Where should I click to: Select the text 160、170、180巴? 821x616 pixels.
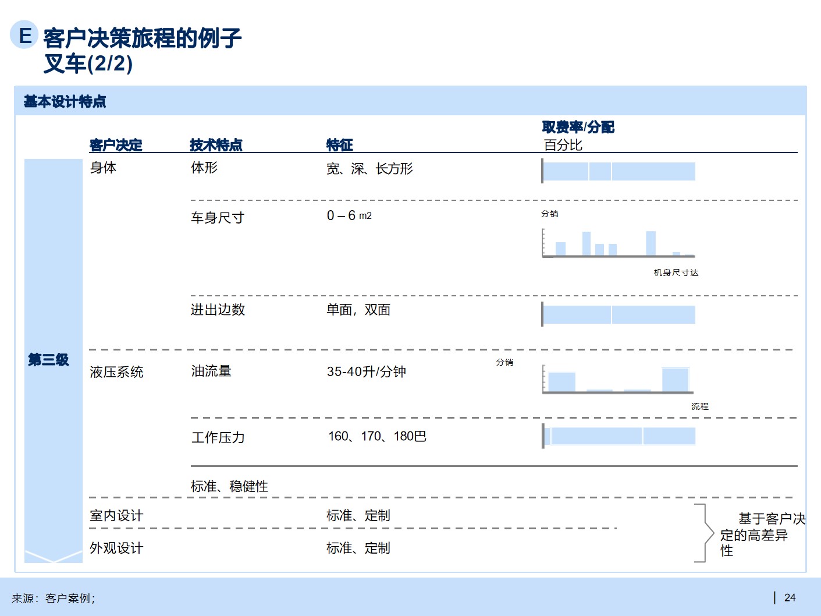(377, 436)
